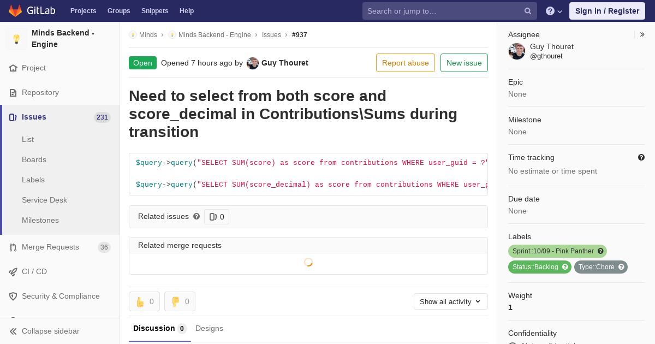This screenshot has height=344, width=655.
Task: Click the Related issues help icon
Action: pyautogui.click(x=196, y=216)
